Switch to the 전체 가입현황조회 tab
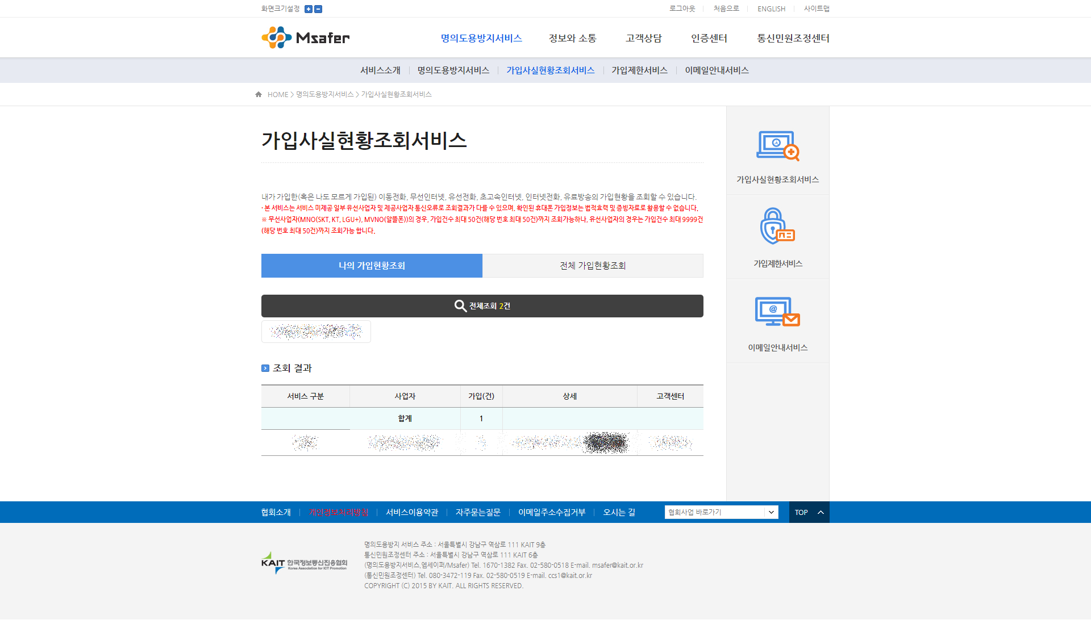This screenshot has height=641, width=1091. [x=593, y=265]
